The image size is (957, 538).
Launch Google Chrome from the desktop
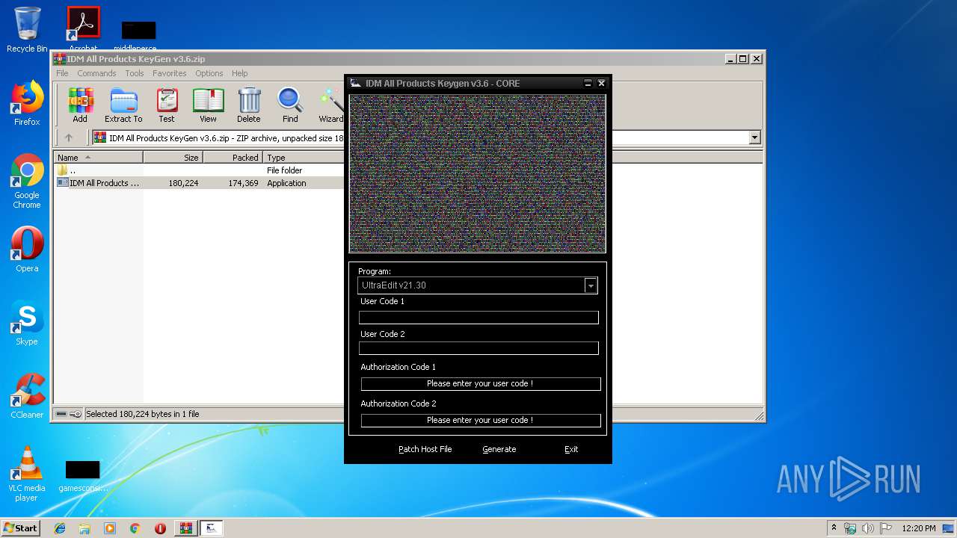point(27,181)
